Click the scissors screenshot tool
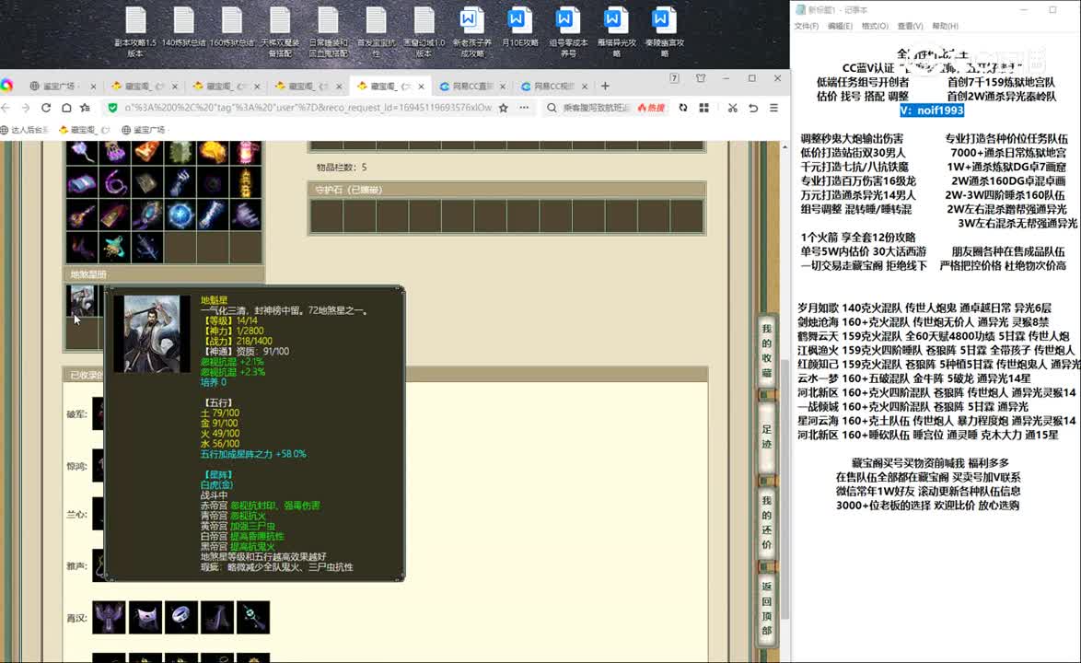The height and width of the screenshot is (663, 1081). click(732, 108)
